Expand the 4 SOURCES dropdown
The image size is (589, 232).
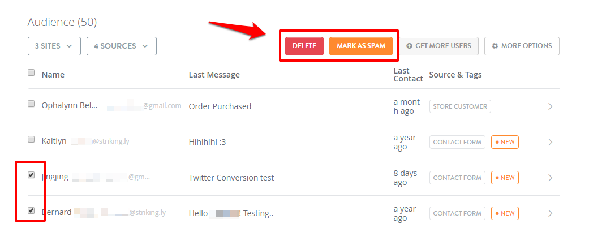point(121,46)
